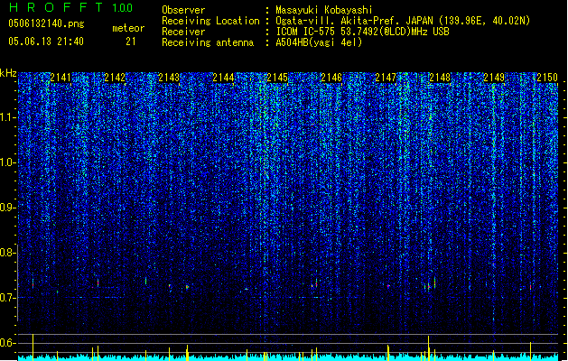This screenshot has height=361, width=568.
Task: Click time marker 2146 on spectrogram
Action: [x=331, y=78]
